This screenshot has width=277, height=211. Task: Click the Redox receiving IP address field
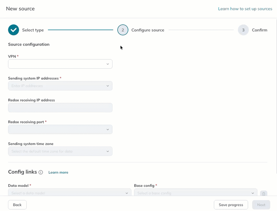pyautogui.click(x=60, y=108)
